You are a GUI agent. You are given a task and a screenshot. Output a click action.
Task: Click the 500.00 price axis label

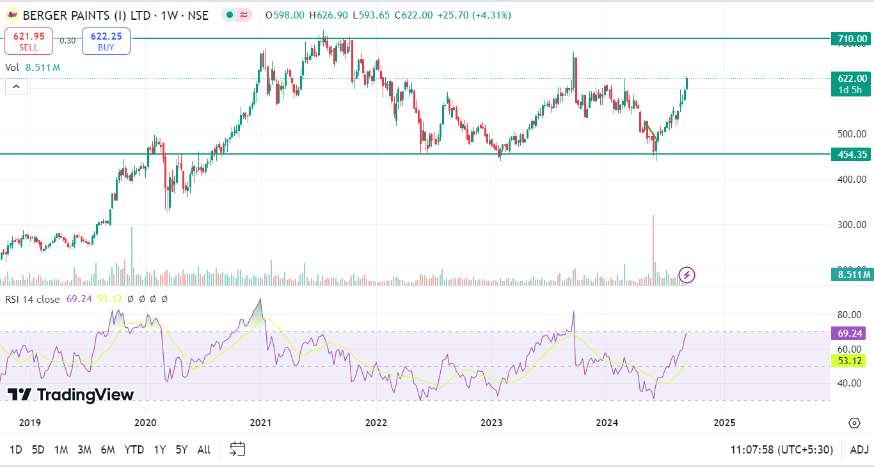[852, 134]
